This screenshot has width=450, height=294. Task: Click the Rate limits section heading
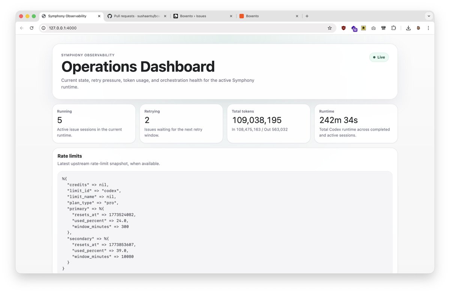70,156
